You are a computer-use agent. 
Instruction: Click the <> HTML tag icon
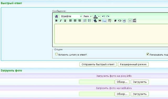click(120, 21)
